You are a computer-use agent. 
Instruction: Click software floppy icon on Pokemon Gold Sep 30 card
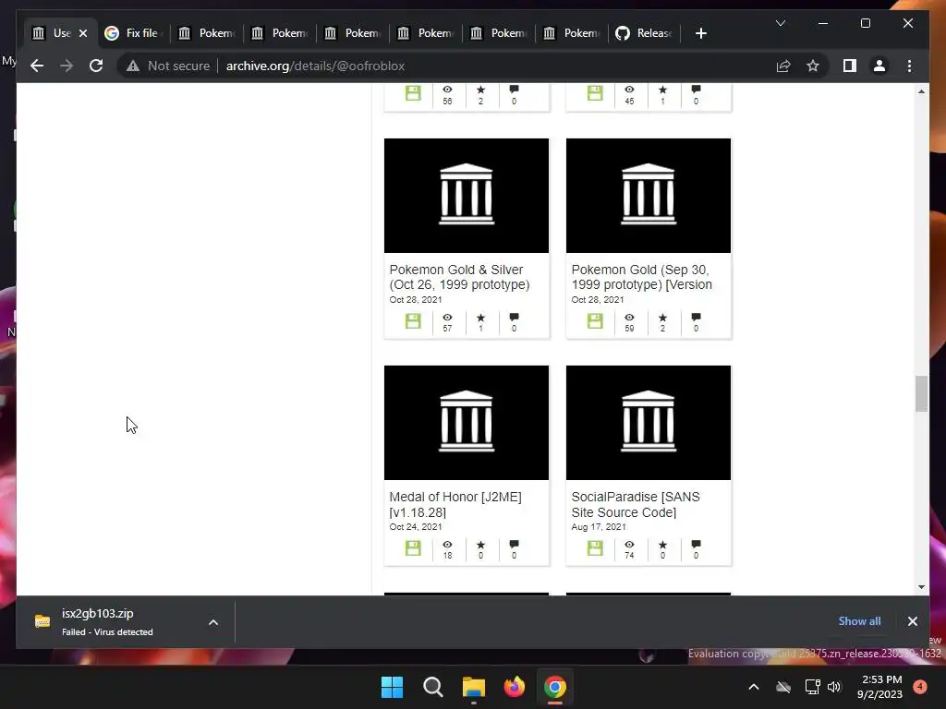595,320
